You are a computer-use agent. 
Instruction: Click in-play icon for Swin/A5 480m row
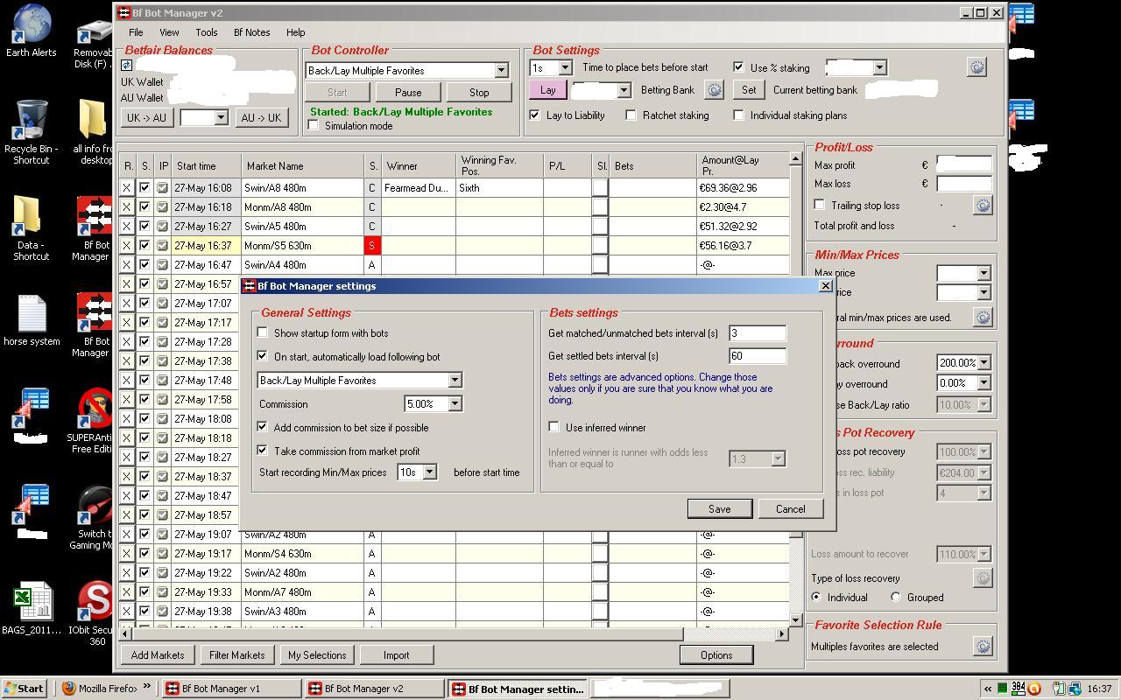[x=163, y=226]
